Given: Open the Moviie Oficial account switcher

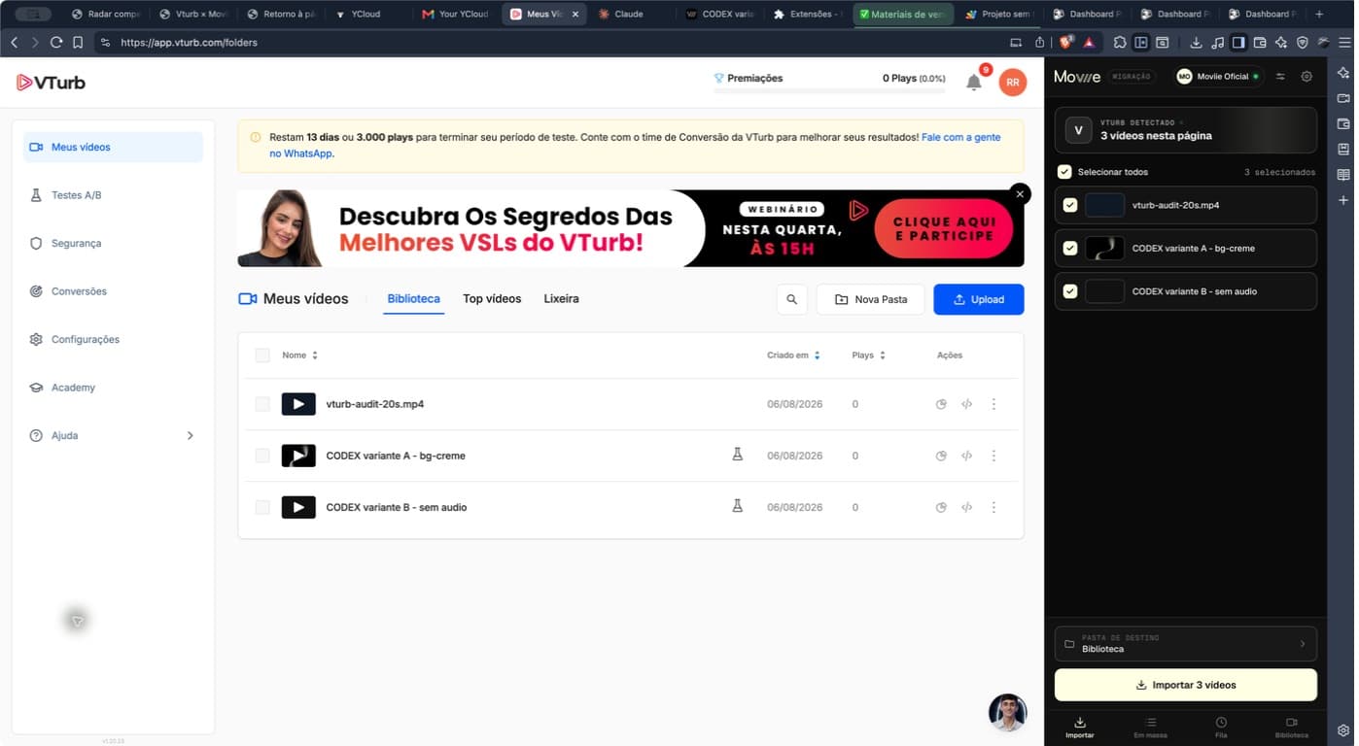Looking at the screenshot, I should 1217,76.
